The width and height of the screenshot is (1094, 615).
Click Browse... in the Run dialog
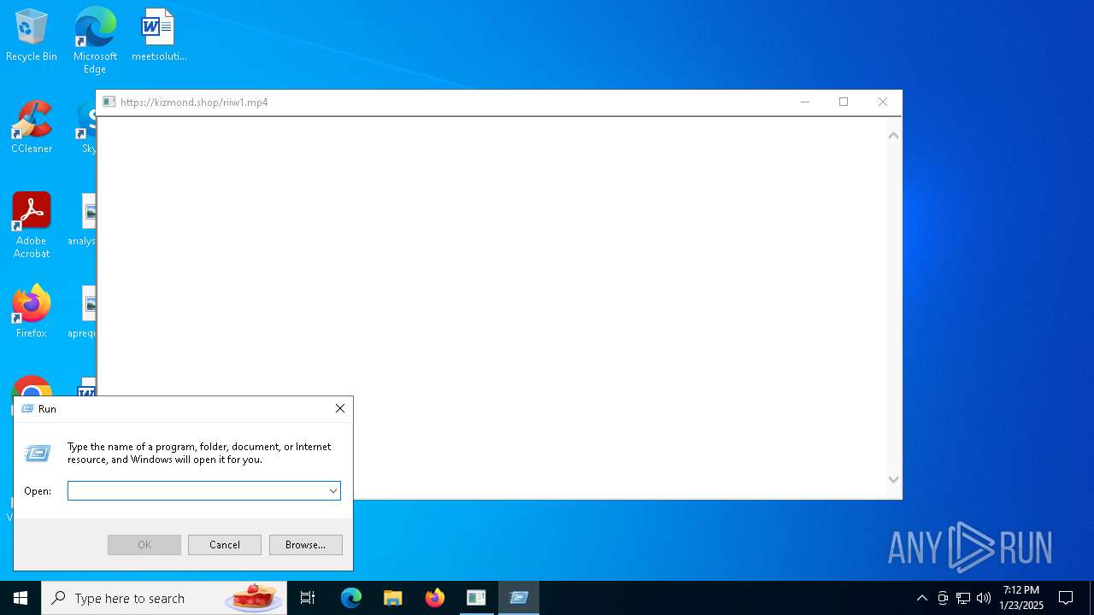point(305,545)
